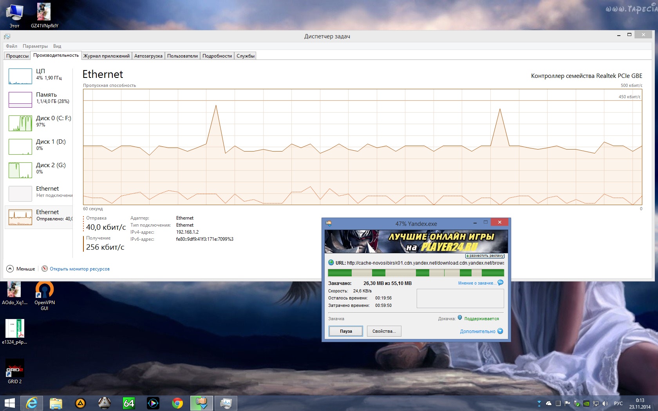Open the Resource Monitor icon link

pos(45,269)
